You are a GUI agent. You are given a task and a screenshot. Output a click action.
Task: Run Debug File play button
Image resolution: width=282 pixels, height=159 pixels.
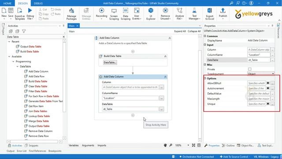(x=30, y=11)
